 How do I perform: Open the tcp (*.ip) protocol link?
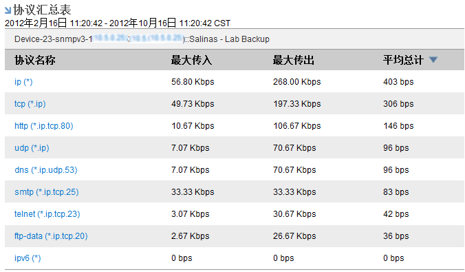30,104
